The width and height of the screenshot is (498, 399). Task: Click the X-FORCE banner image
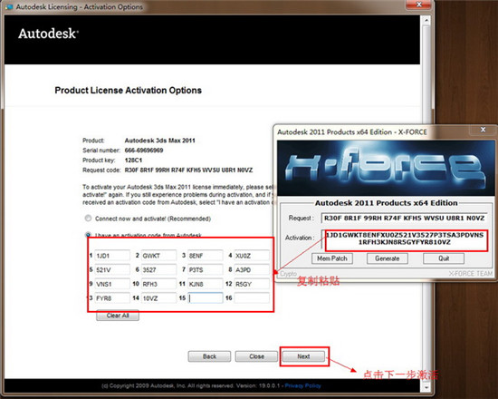pos(386,168)
